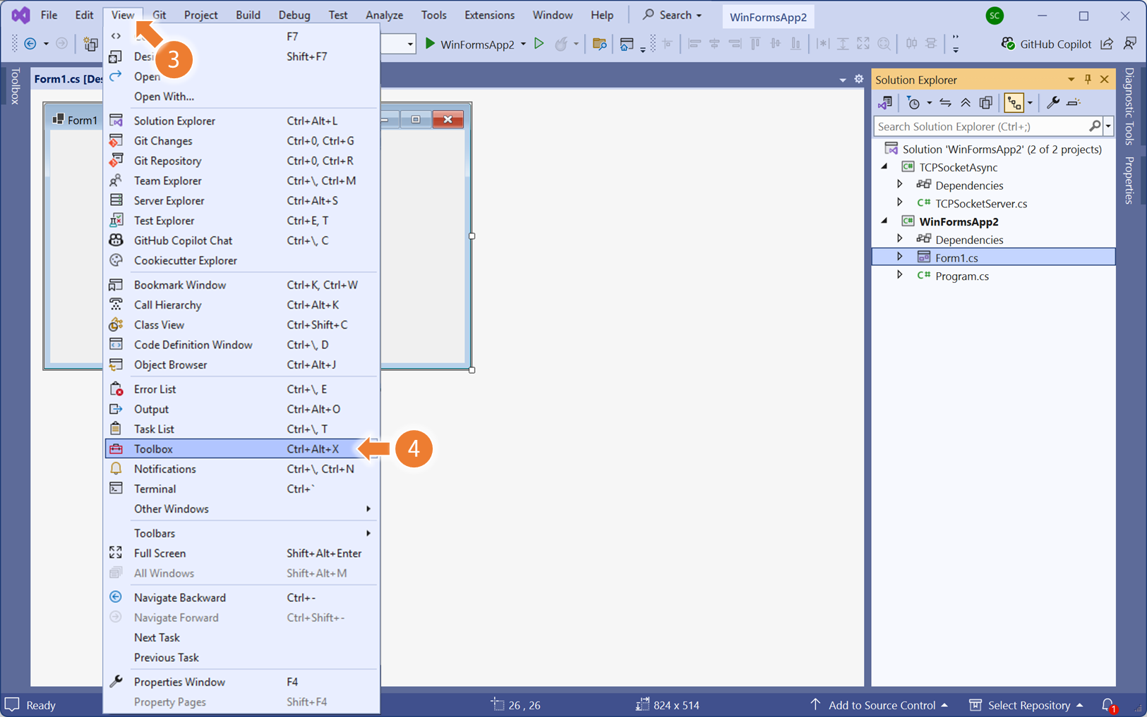Click the Class View menu icon

pos(116,324)
